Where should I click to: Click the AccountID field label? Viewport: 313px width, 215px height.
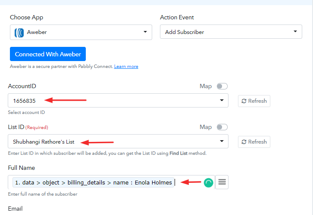[x=22, y=86]
